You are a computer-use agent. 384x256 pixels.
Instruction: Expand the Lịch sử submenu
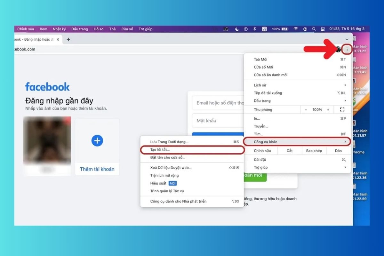[297, 85]
